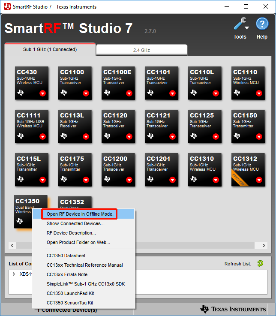Open the Tools wrench icon menu
Screen dimensions: 276x316
(x=239, y=24)
